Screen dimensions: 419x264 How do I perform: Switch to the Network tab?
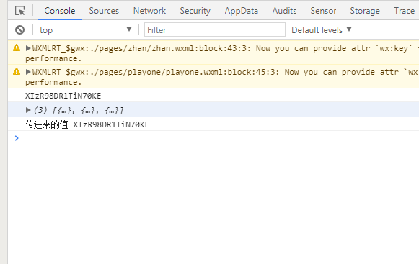click(149, 11)
